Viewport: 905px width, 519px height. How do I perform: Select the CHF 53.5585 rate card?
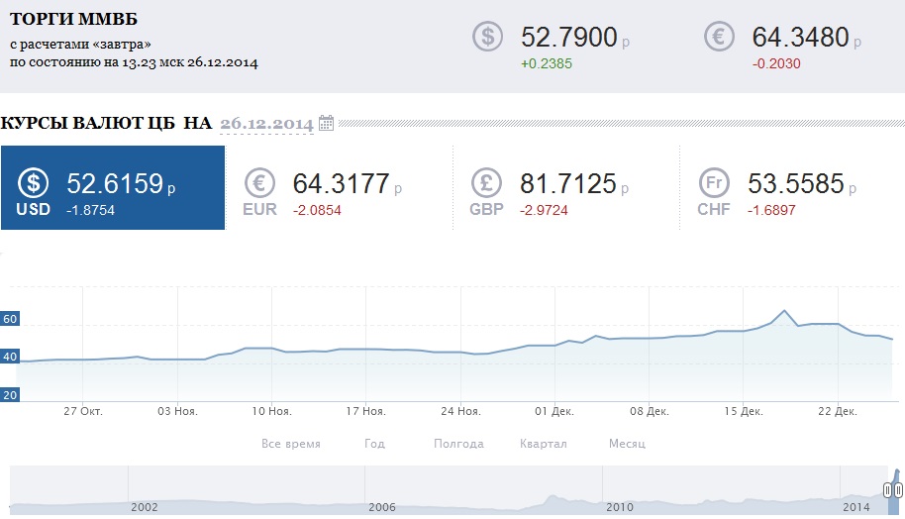point(792,187)
